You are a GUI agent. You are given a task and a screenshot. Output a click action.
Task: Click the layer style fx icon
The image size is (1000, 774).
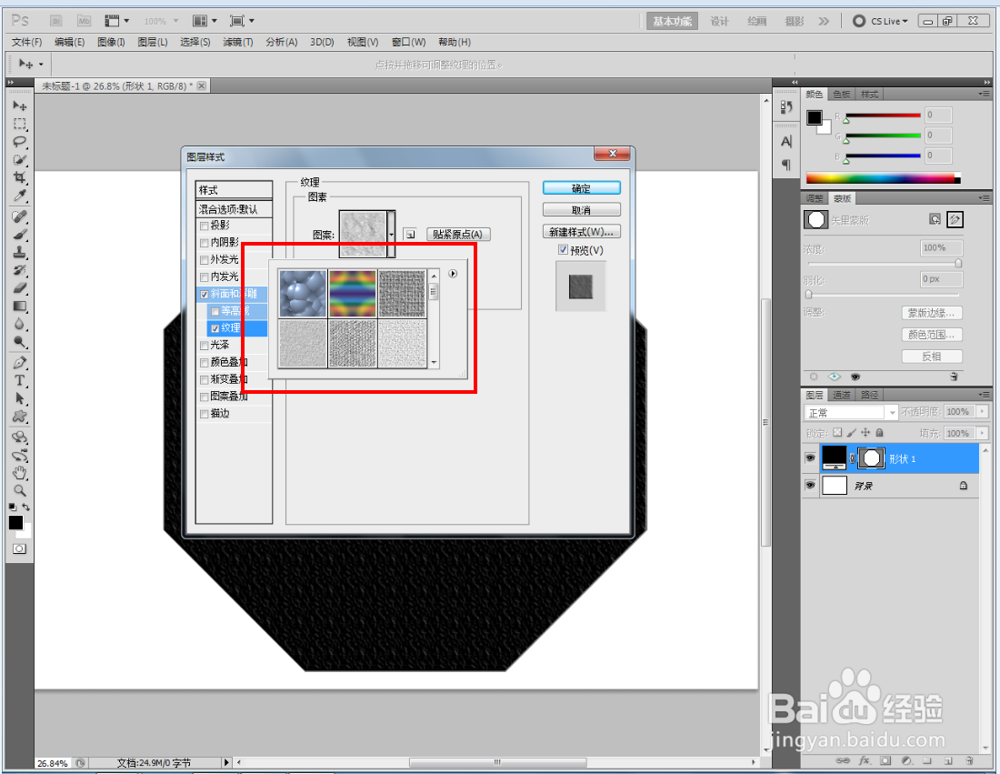(x=865, y=760)
